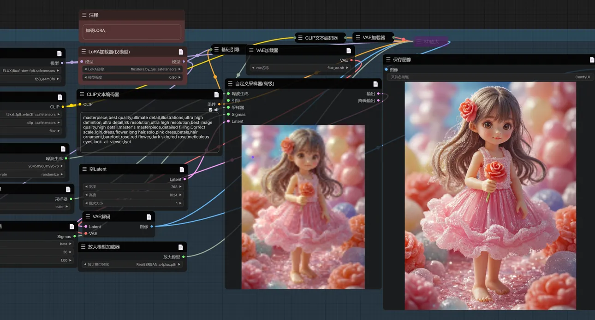This screenshot has height=320, width=595.
Task: Toggle the checkbox in the CLIP文本编码器 node
Action: coord(211,110)
